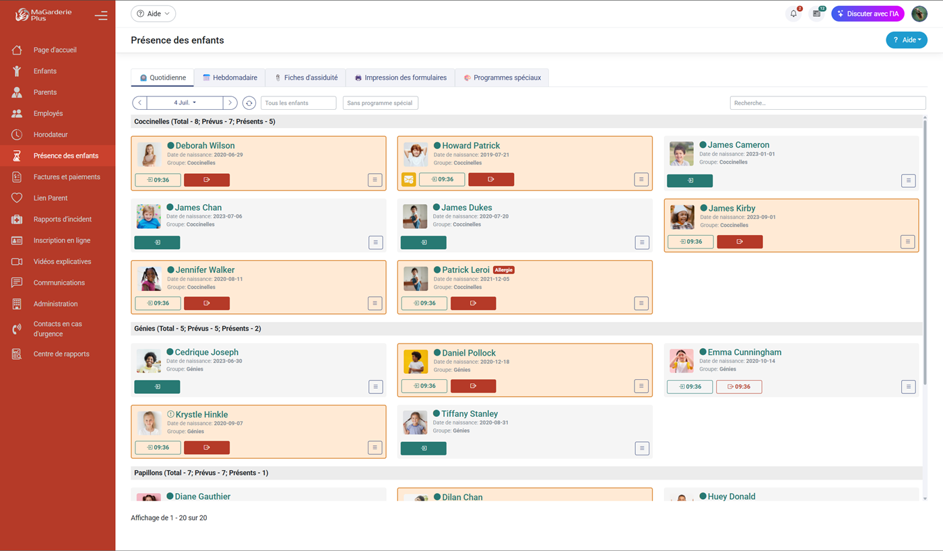Viewport: 943px width, 551px height.
Task: Check in Cedrique Joseph
Action: tap(157, 387)
